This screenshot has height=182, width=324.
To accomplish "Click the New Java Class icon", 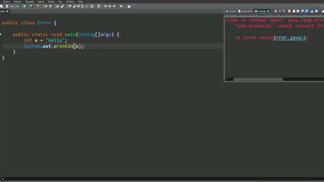I will pos(51,7).
